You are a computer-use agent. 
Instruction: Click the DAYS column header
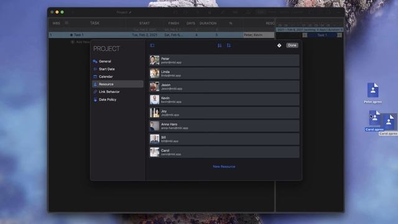tap(191, 23)
